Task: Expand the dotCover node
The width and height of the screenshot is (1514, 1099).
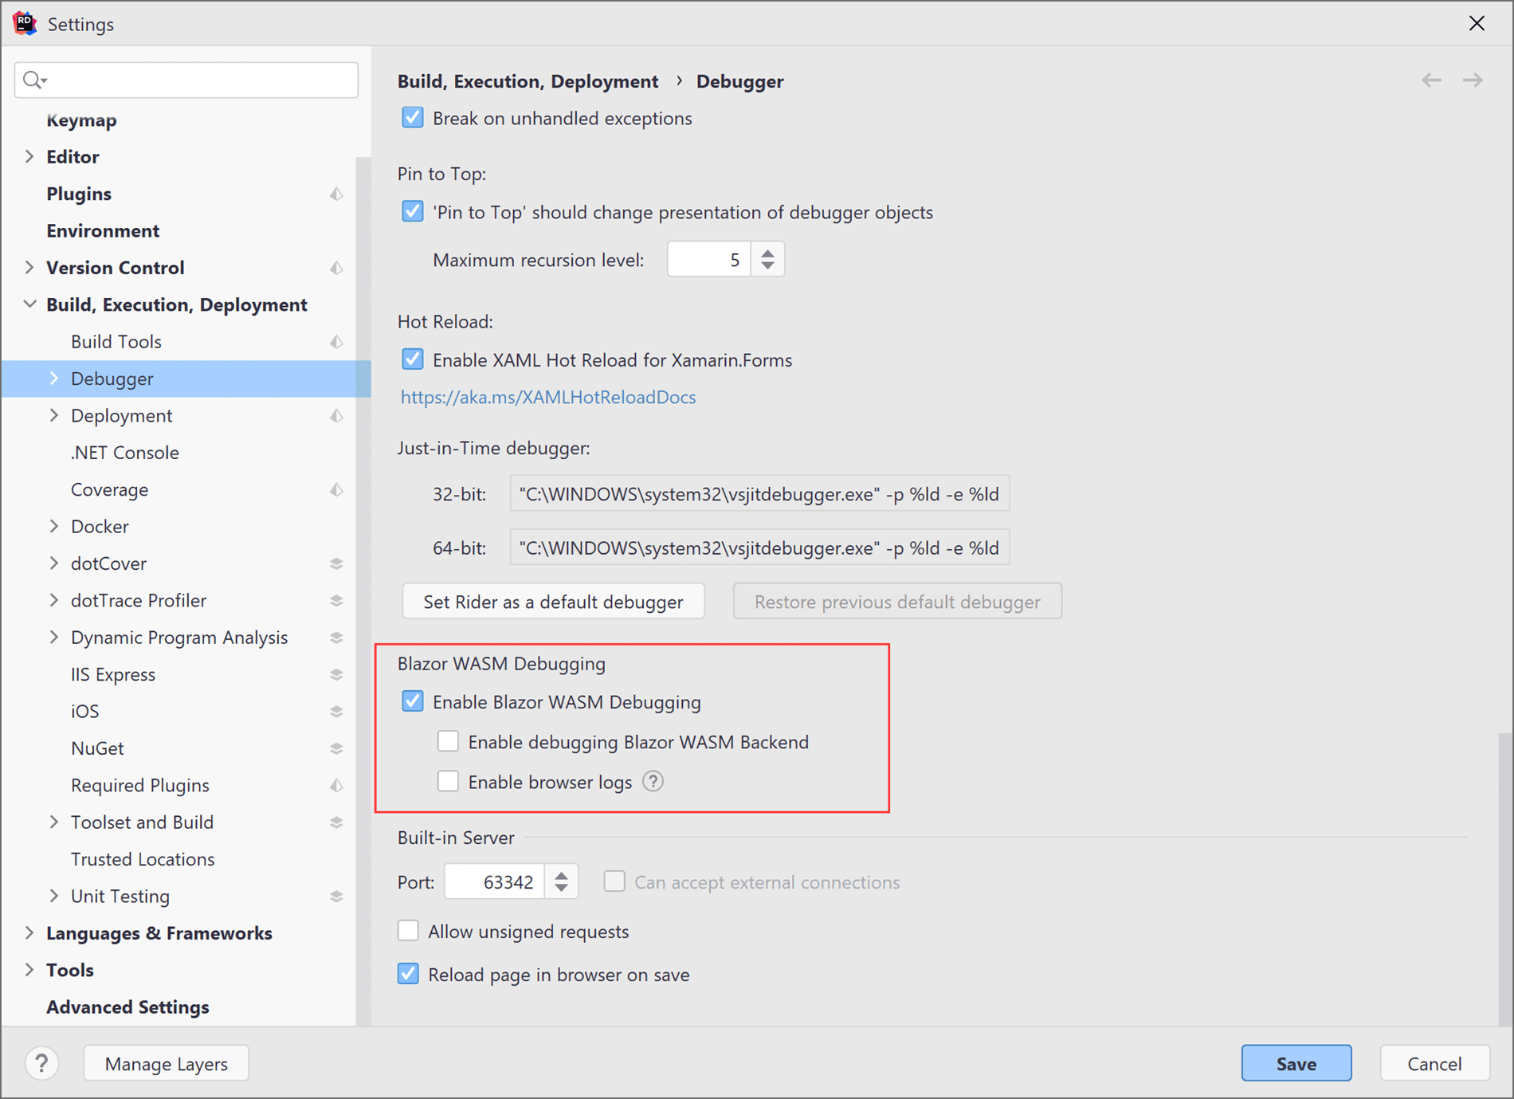Action: [54, 563]
